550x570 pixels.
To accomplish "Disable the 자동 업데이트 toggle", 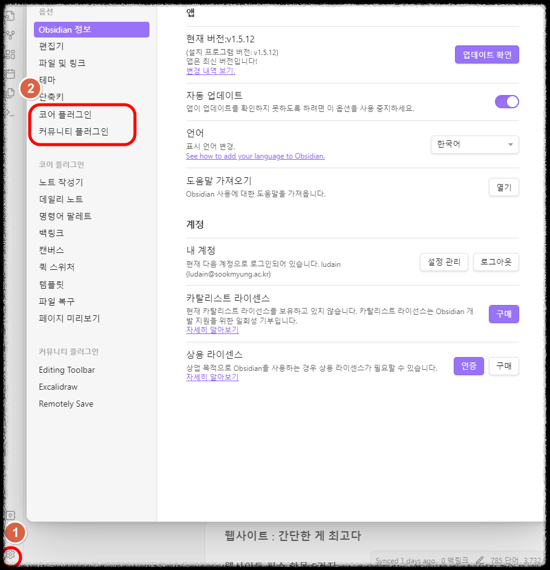I will point(506,101).
